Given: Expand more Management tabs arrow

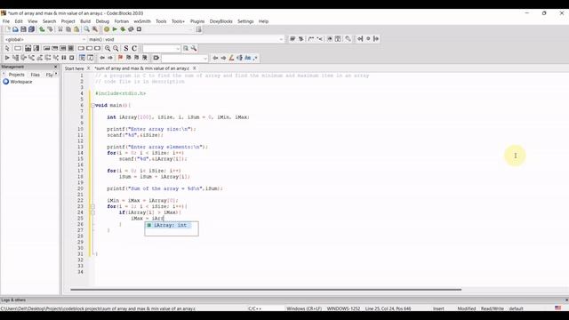Looking at the screenshot, I should (56, 74).
